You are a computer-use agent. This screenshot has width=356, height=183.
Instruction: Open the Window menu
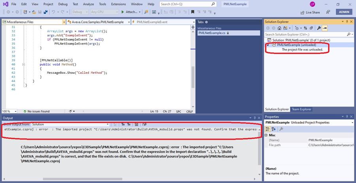coord(137,4)
